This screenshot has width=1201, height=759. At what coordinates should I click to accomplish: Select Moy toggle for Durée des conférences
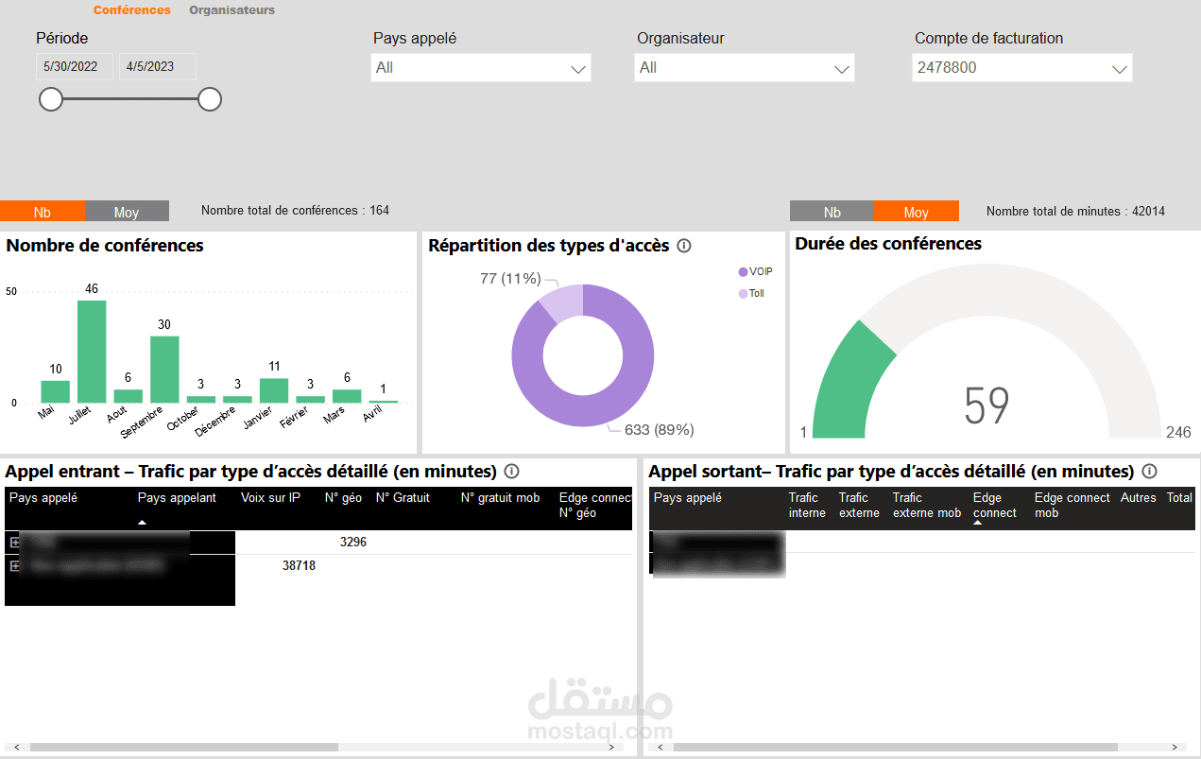coord(917,212)
